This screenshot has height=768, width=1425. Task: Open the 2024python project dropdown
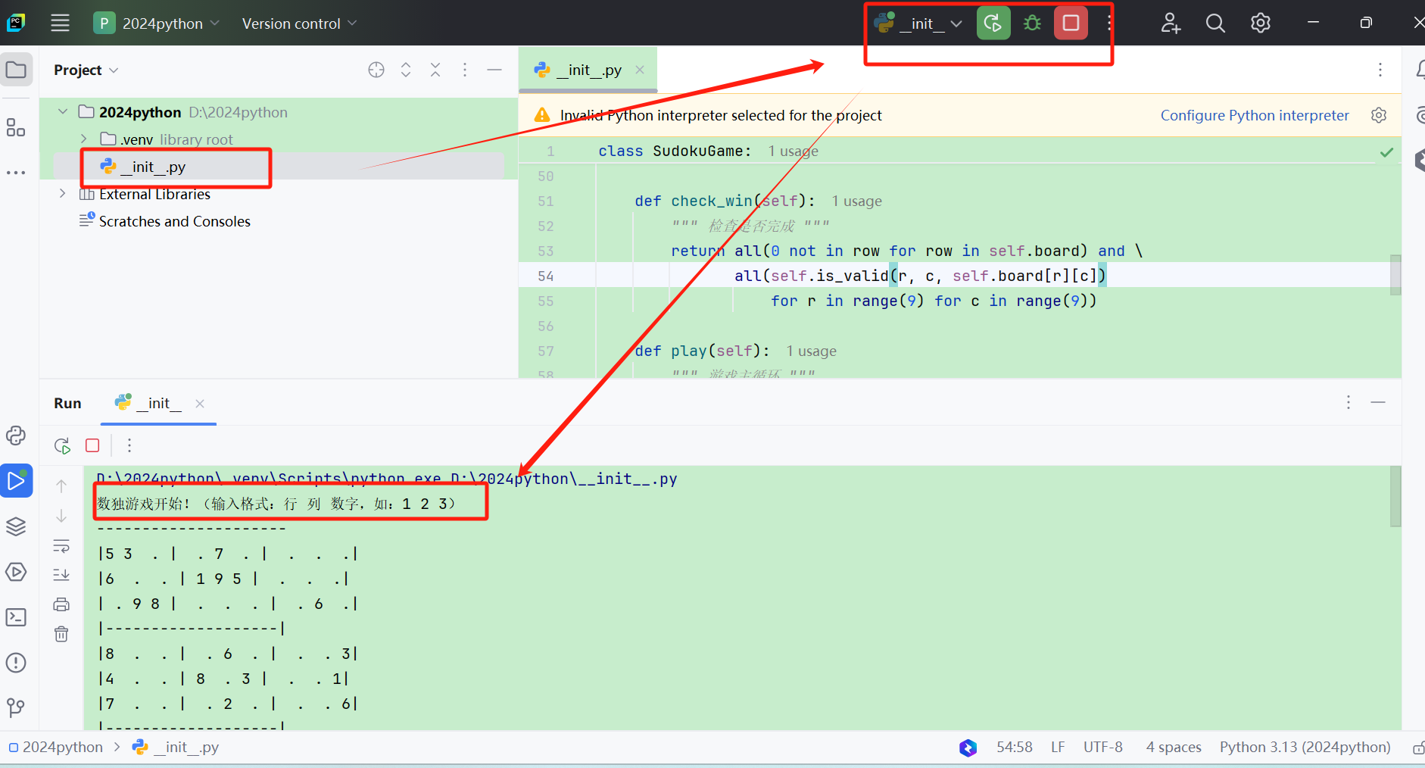[x=157, y=23]
